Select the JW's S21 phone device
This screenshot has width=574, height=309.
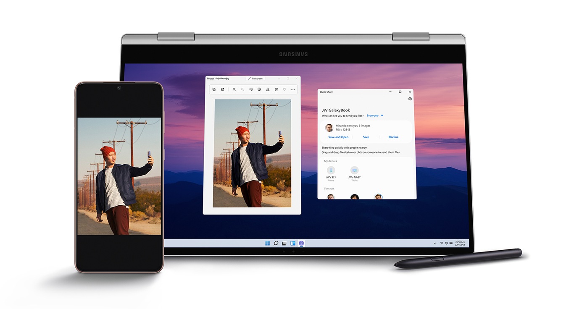click(x=331, y=173)
